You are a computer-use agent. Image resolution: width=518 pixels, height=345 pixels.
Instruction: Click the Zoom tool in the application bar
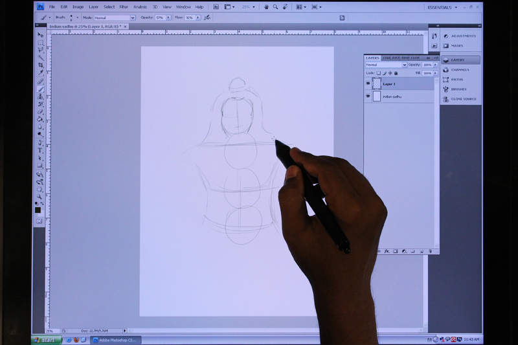(276, 6)
